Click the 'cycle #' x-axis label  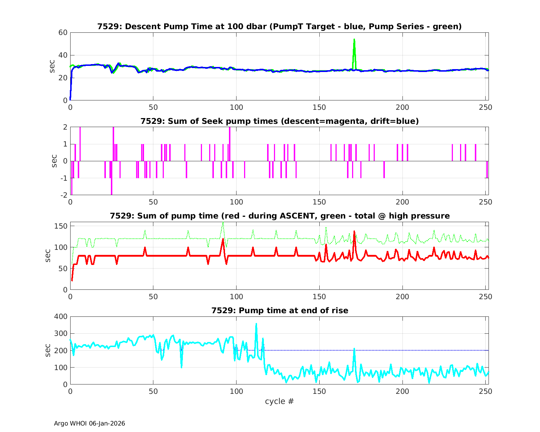click(279, 401)
